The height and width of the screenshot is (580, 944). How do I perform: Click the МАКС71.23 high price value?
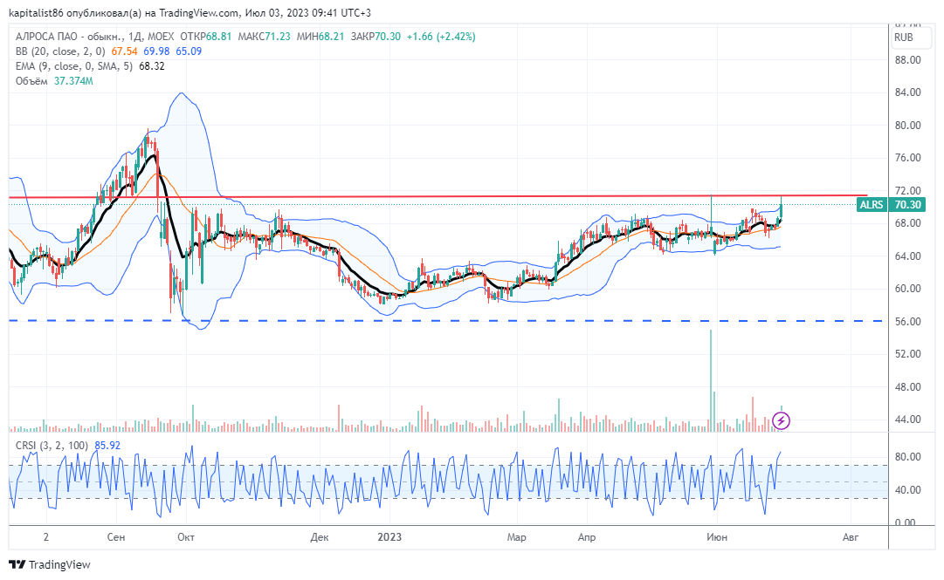coord(265,37)
